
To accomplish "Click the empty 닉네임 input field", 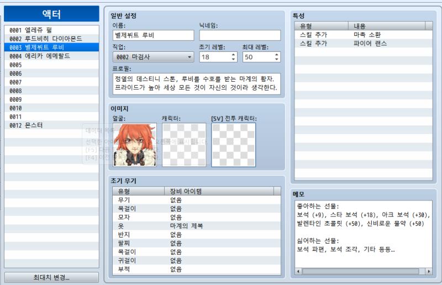I will point(240,35).
